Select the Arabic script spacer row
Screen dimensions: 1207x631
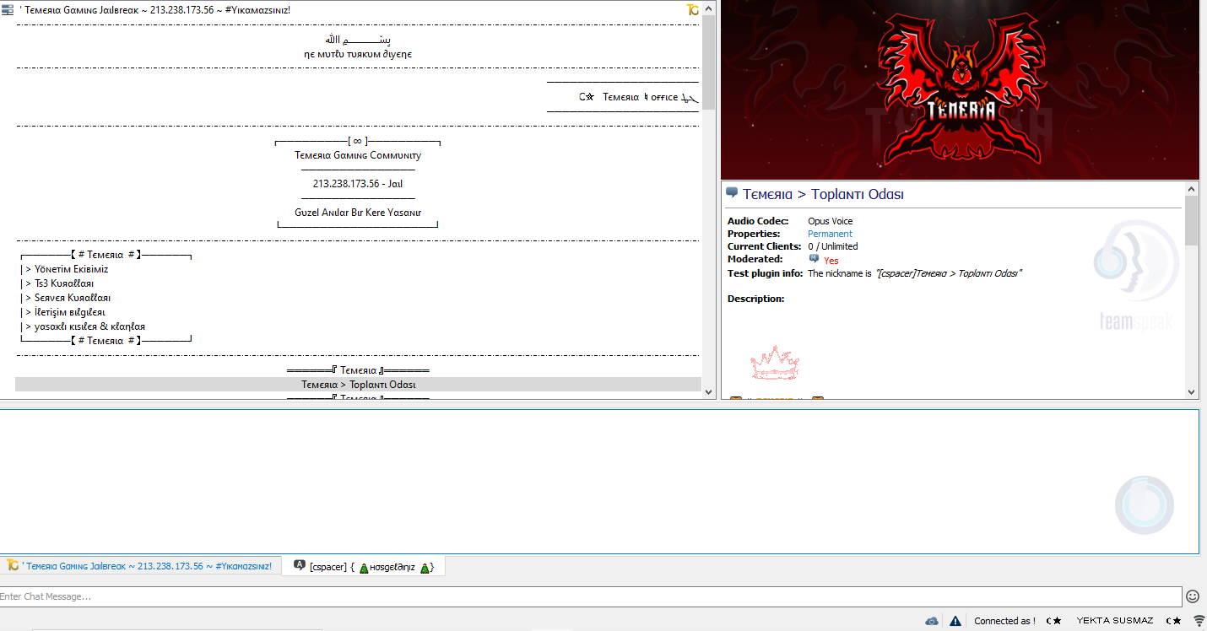[x=358, y=40]
